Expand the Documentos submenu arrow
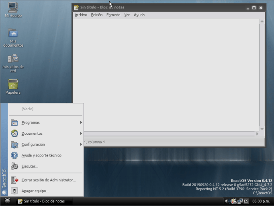This screenshot has width=274, height=206. pos(81,133)
